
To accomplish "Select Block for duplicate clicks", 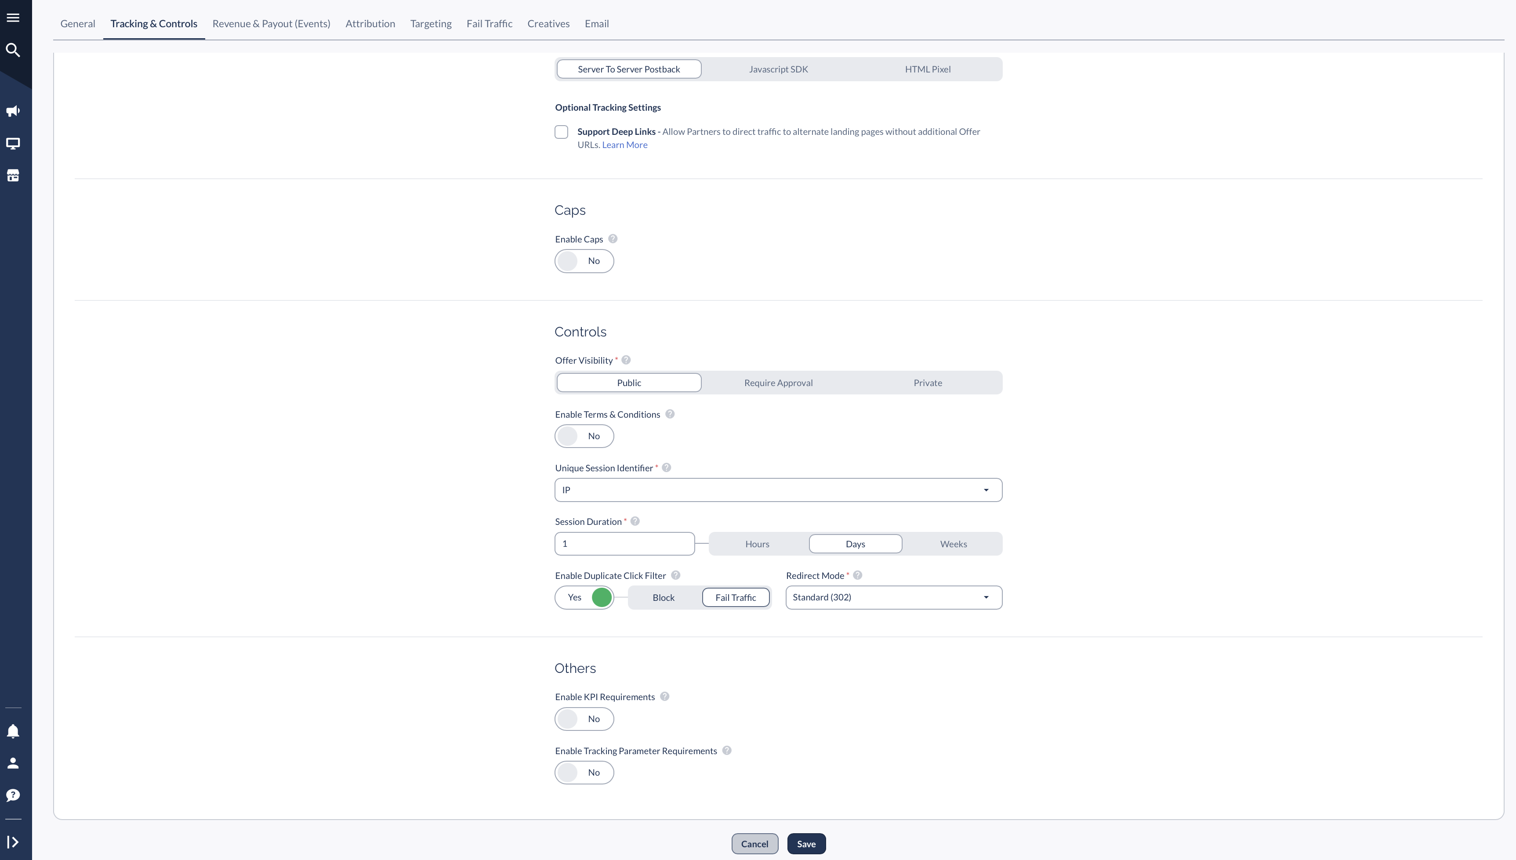I will coord(664,598).
